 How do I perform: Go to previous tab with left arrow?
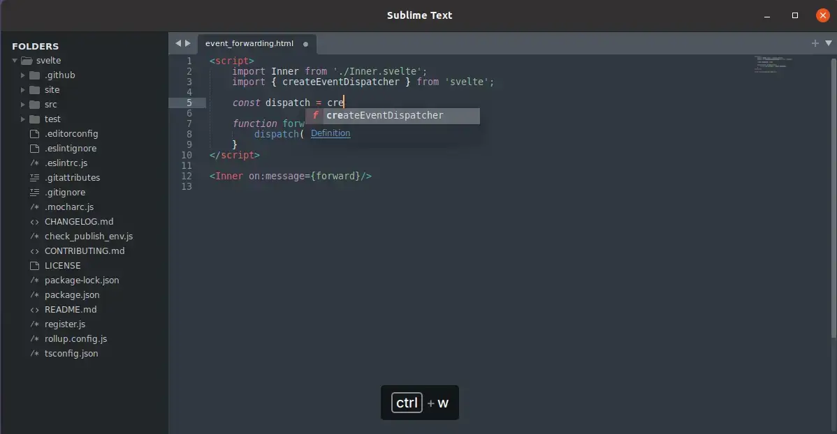178,43
